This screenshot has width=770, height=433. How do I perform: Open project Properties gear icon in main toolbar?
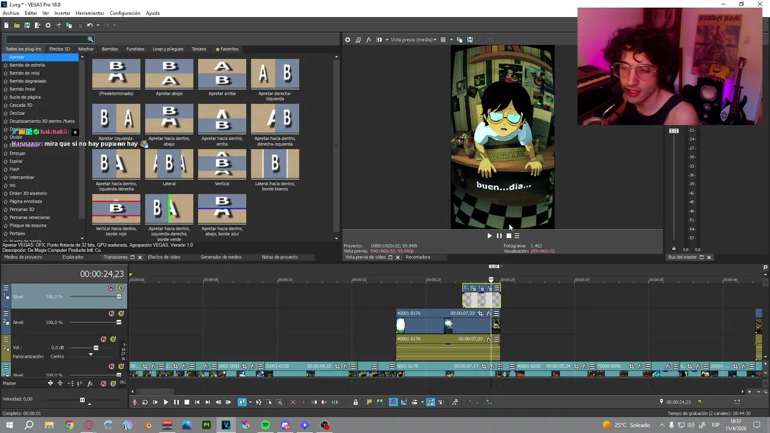pyautogui.click(x=48, y=25)
